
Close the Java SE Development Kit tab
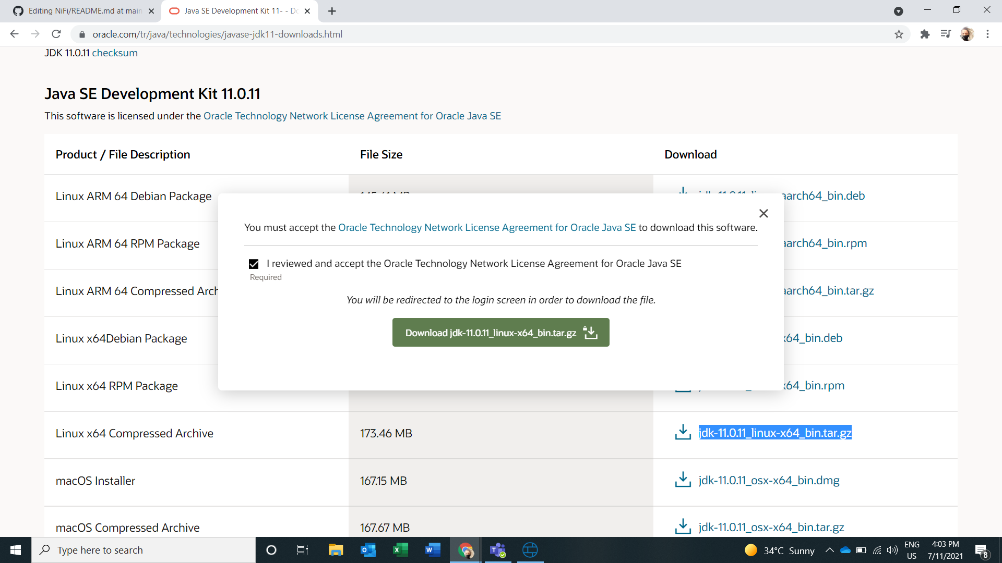(307, 11)
